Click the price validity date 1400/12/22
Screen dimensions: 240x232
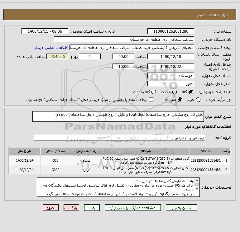tap(171, 66)
